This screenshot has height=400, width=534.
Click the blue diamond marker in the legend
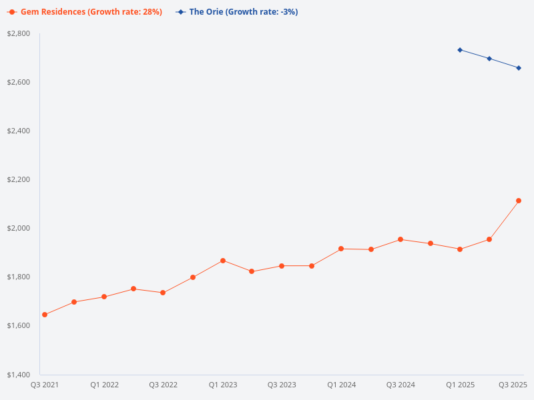click(x=180, y=12)
